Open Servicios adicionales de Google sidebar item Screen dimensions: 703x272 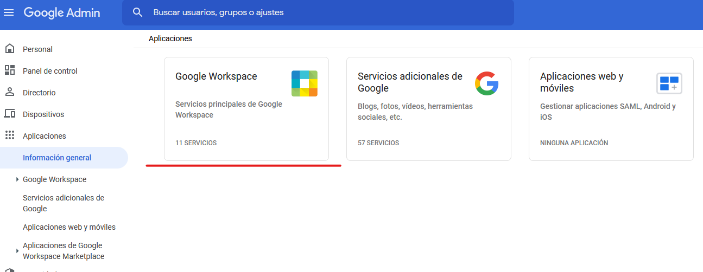64,203
